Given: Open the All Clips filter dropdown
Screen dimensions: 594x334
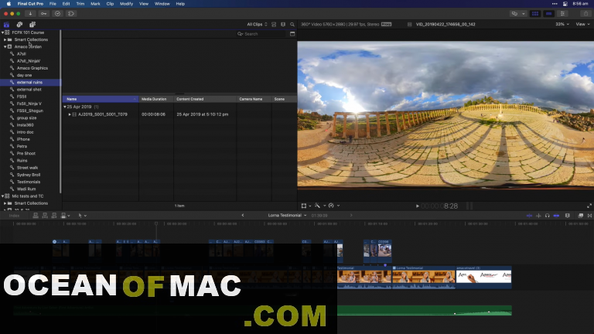Looking at the screenshot, I should pyautogui.click(x=256, y=25).
